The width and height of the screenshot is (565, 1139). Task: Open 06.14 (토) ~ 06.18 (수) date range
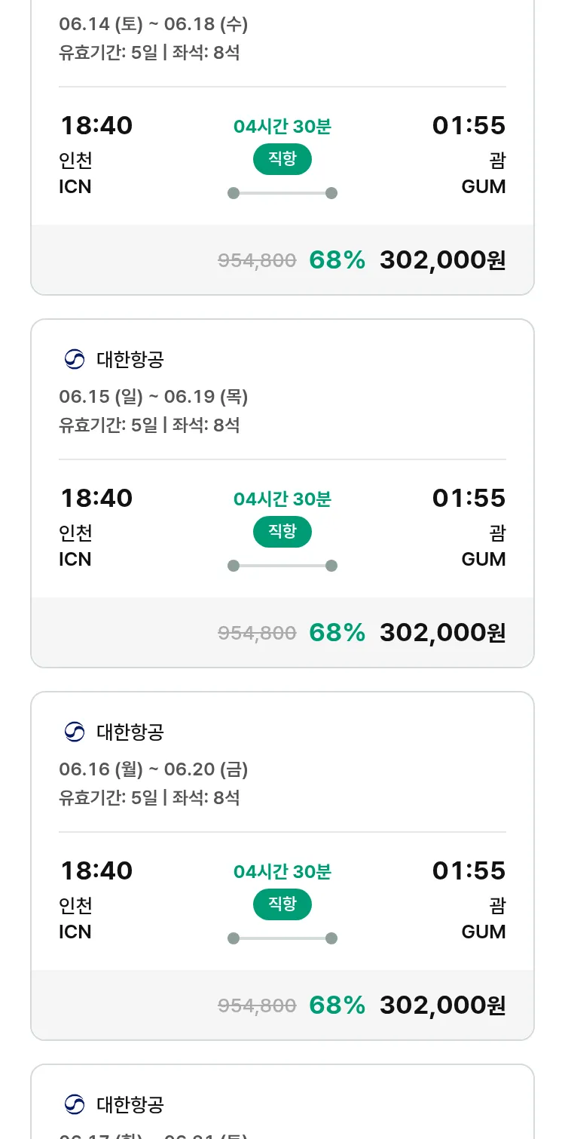tap(154, 24)
